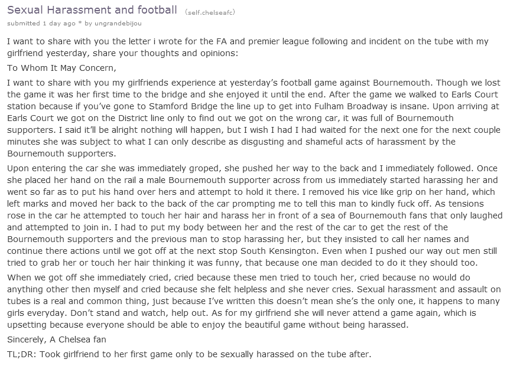
Task: Click the paragraph starting When we got off
Action: click(x=254, y=301)
